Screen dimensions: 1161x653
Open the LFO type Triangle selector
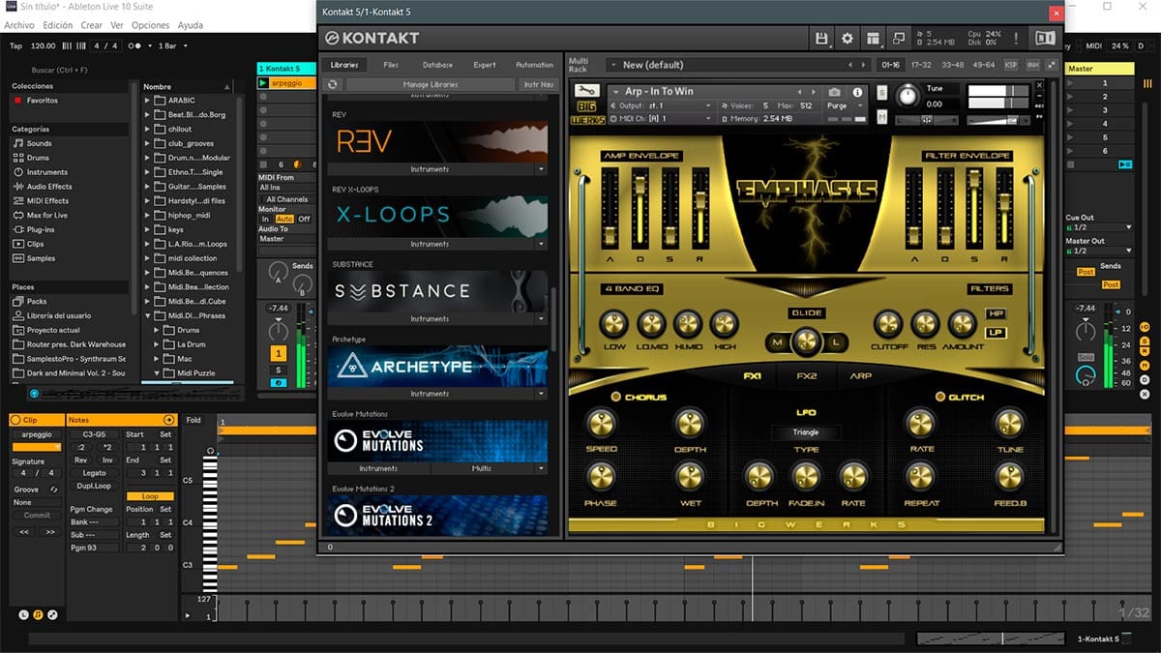coord(805,432)
